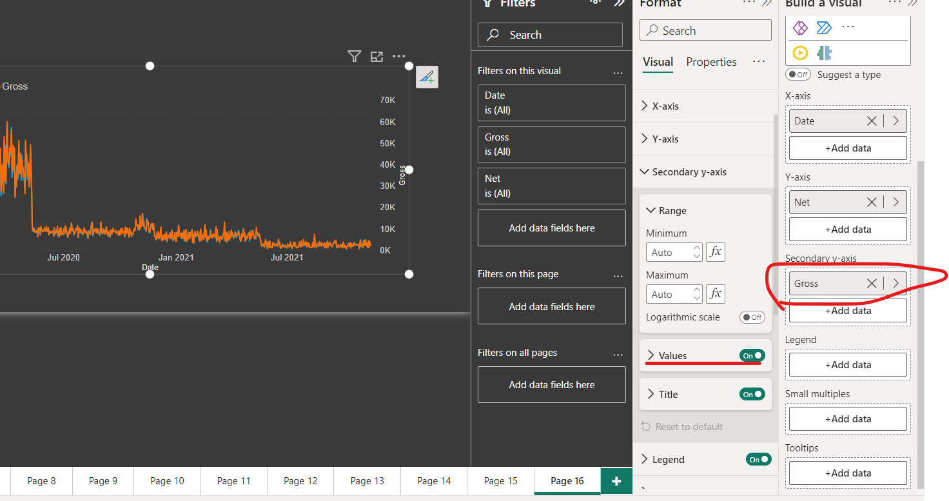949x501 pixels.
Task: Open the 'Filters on all pages' ellipsis menu
Action: tap(618, 355)
